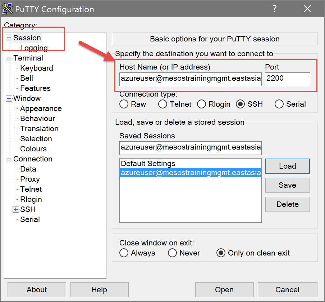Open the Serial category in the tree
Screen dimensions: 325x302
[x=30, y=219]
